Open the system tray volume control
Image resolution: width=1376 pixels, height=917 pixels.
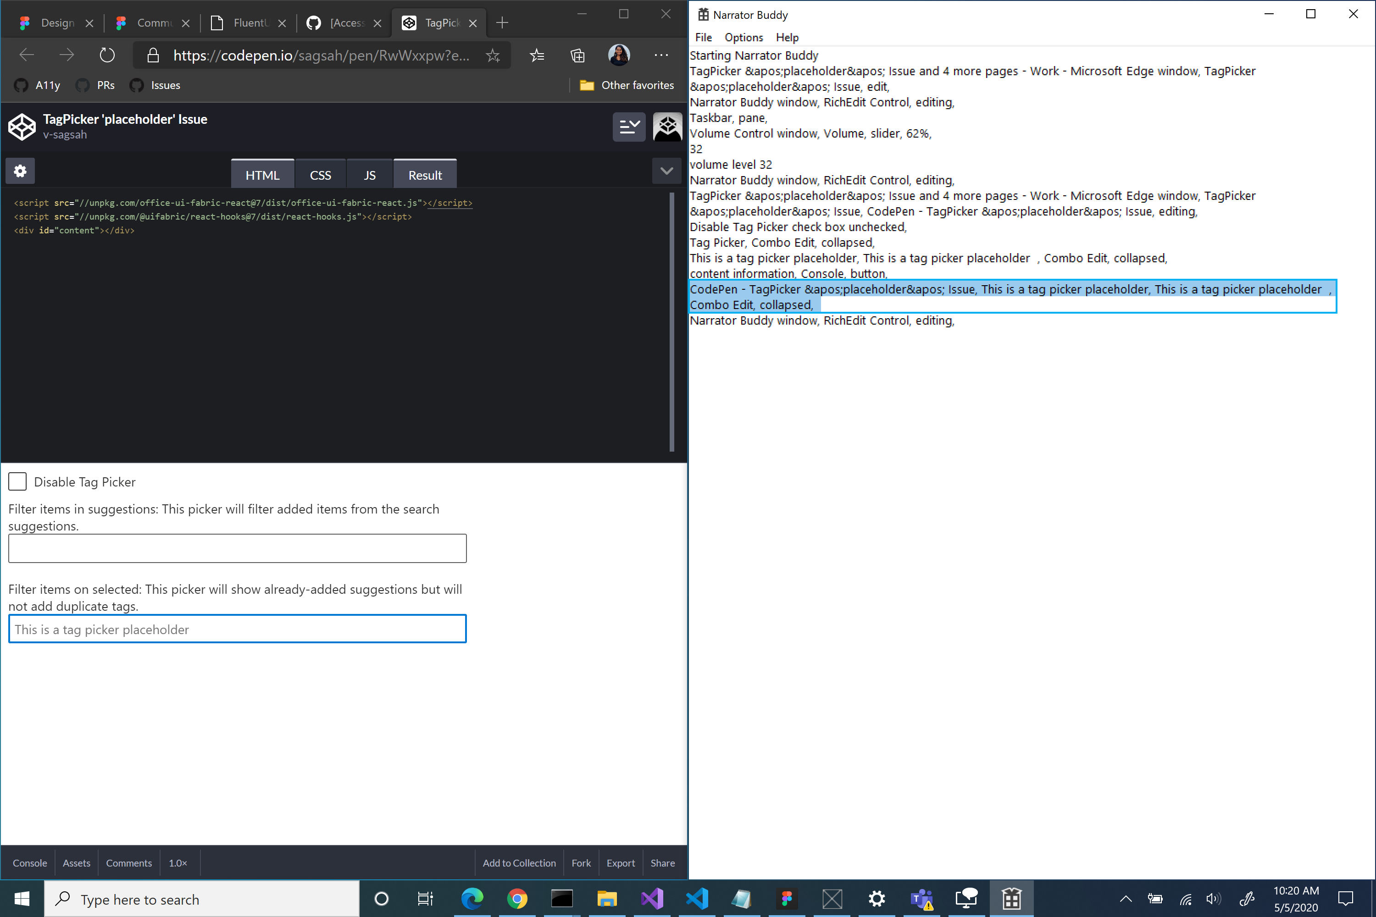point(1213,899)
